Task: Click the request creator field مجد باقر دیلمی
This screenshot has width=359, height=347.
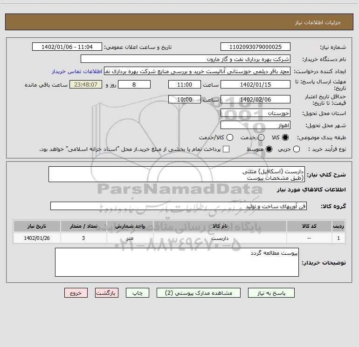Action: (x=197, y=71)
